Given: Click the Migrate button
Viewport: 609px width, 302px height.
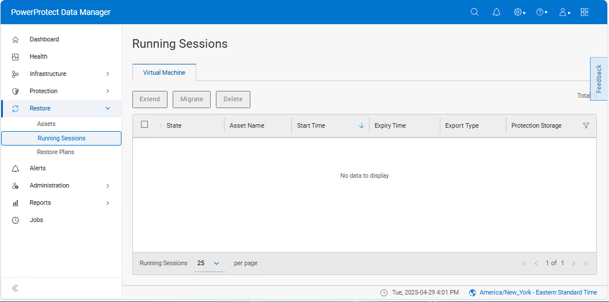Looking at the screenshot, I should tap(192, 100).
